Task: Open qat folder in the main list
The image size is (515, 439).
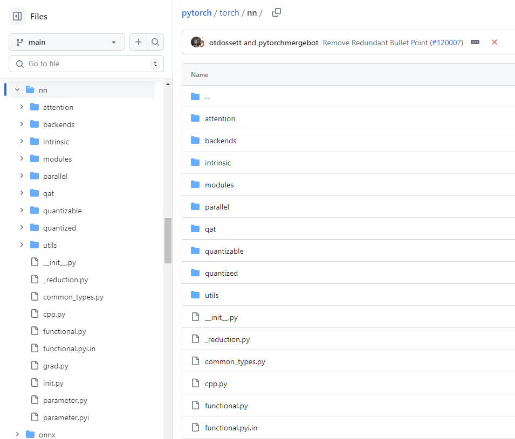Action: 210,229
